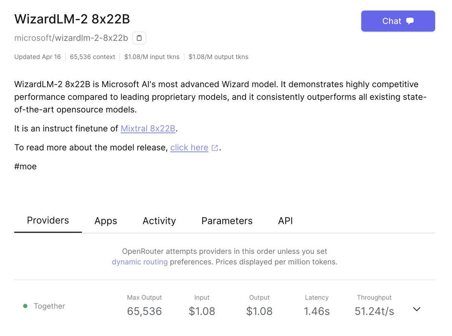Click the microsoft/wizardlm-2-8x22b slug text
This screenshot has width=452, height=336.
(x=71, y=38)
